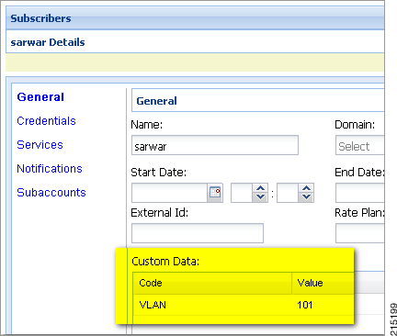Open the Subaccounts section
397x336 pixels.
pos(51,193)
